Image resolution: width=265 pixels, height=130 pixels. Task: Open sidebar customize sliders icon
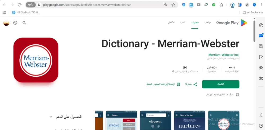[x=261, y=115]
